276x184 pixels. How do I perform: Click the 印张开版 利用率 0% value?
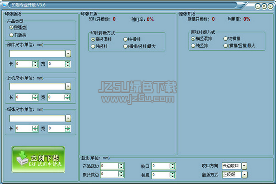pyautogui.click(x=150, y=19)
